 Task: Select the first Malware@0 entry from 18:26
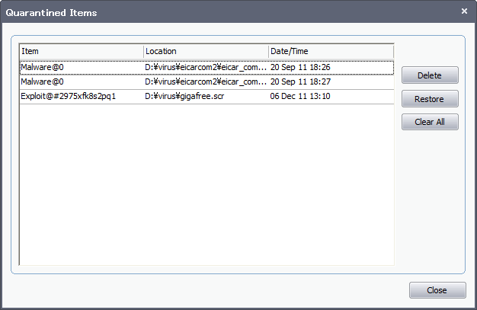pyautogui.click(x=206, y=67)
